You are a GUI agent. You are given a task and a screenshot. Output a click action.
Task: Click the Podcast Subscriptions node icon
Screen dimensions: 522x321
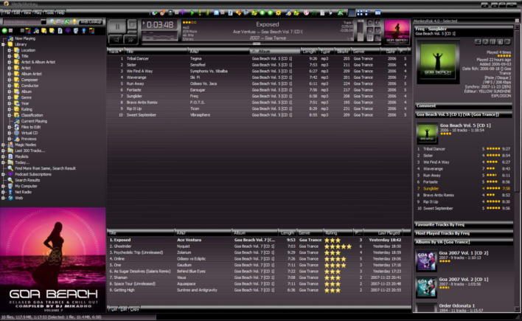click(10, 173)
